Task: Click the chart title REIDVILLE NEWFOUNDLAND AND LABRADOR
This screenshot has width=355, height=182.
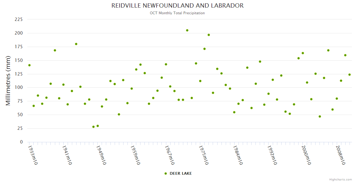Action: (x=177, y=6)
